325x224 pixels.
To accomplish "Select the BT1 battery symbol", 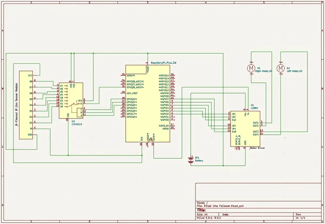I will click(191, 160).
